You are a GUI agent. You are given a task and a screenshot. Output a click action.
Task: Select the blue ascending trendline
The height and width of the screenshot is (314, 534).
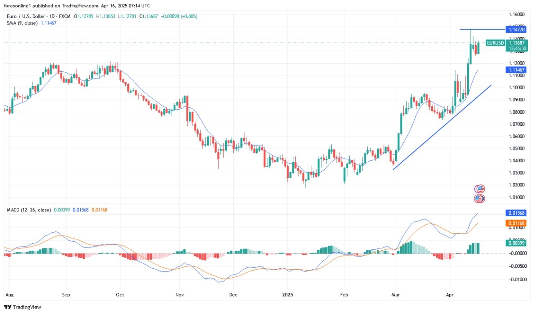442,127
